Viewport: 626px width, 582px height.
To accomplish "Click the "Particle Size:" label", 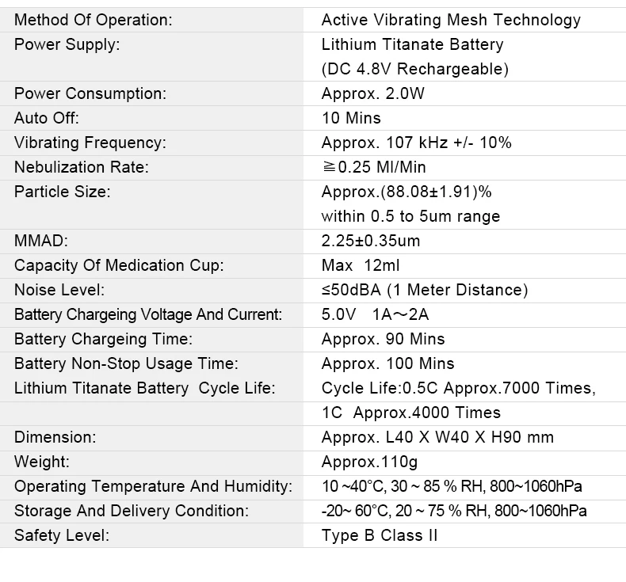I will [x=63, y=192].
